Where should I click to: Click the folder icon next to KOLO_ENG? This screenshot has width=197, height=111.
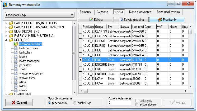[11, 40]
